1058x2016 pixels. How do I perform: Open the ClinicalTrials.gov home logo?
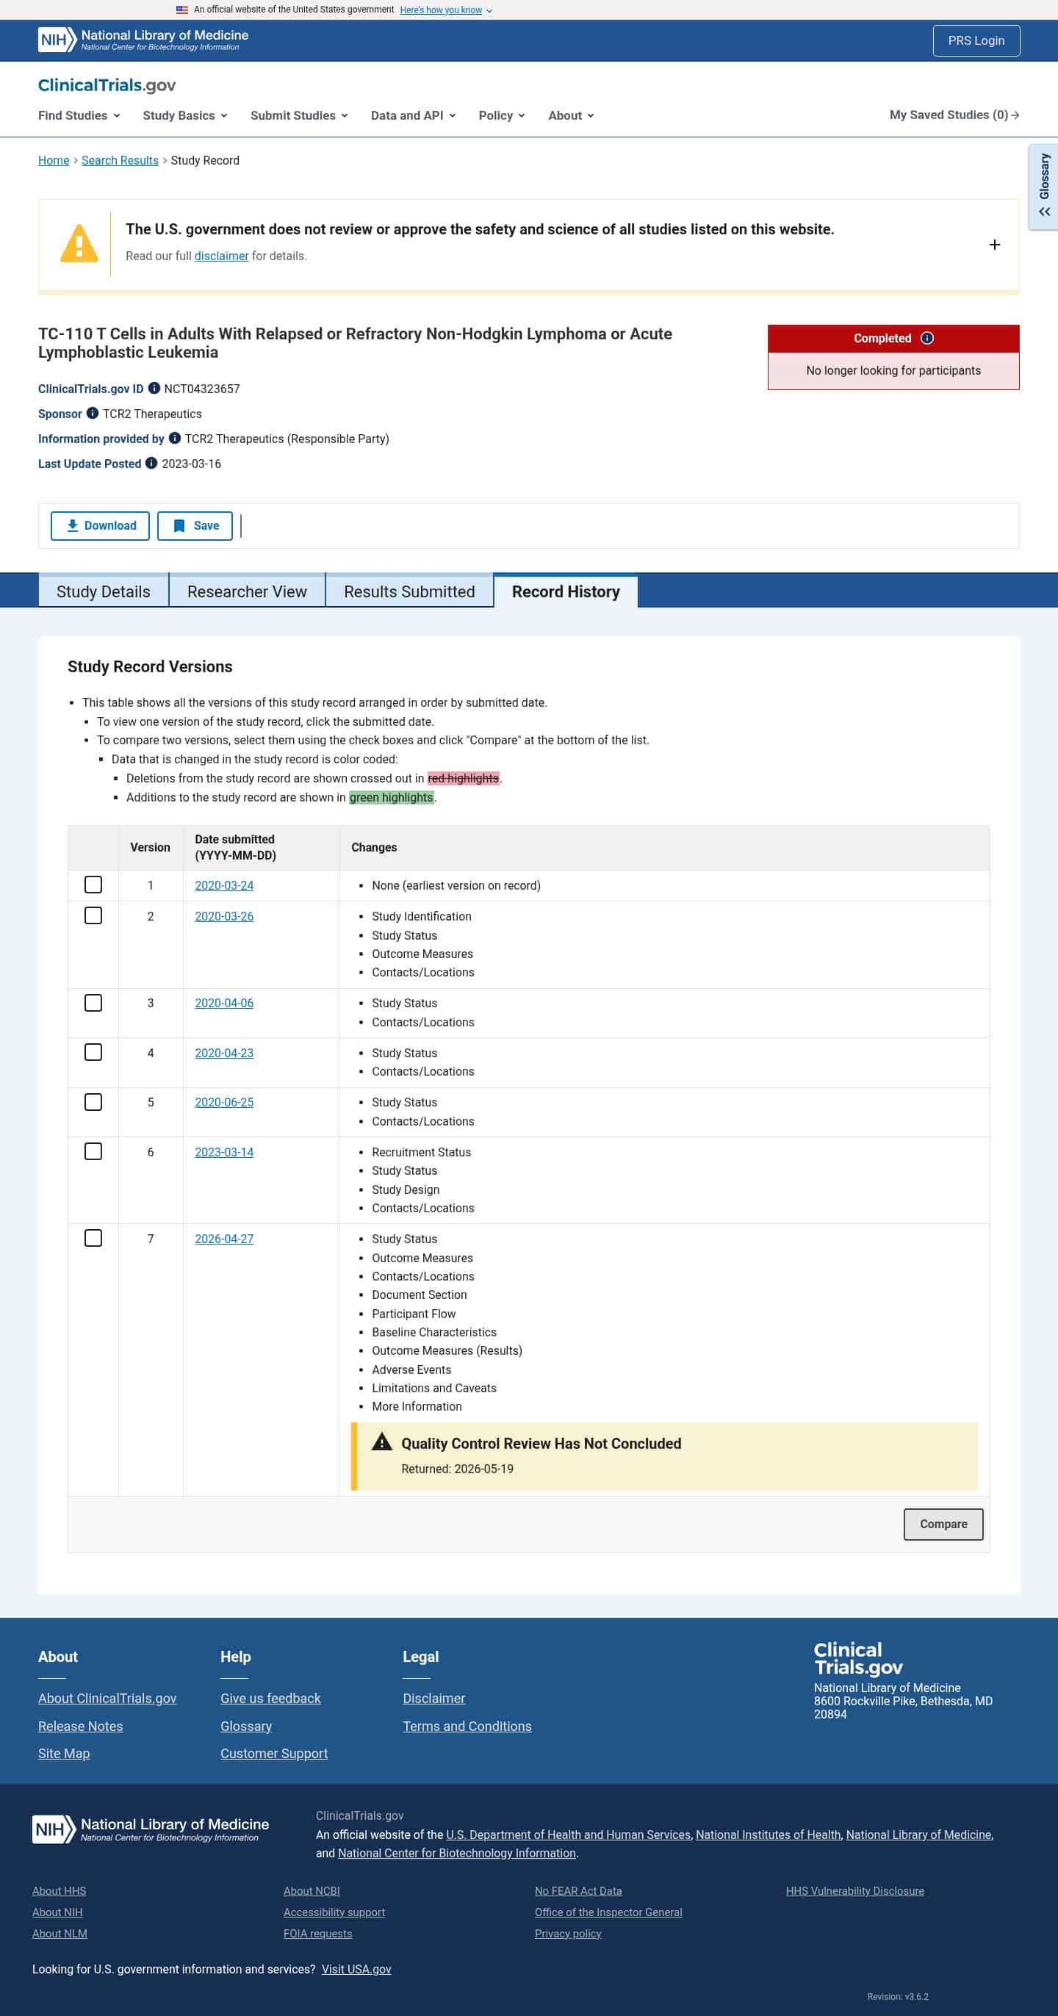click(107, 85)
